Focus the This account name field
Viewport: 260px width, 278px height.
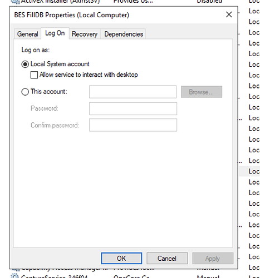pyautogui.click(x=133, y=92)
